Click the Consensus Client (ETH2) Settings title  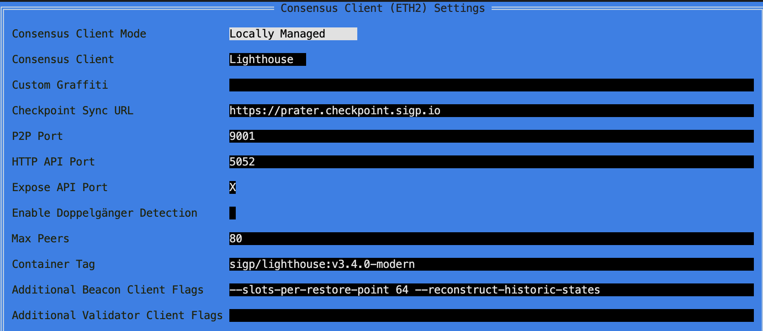(383, 8)
